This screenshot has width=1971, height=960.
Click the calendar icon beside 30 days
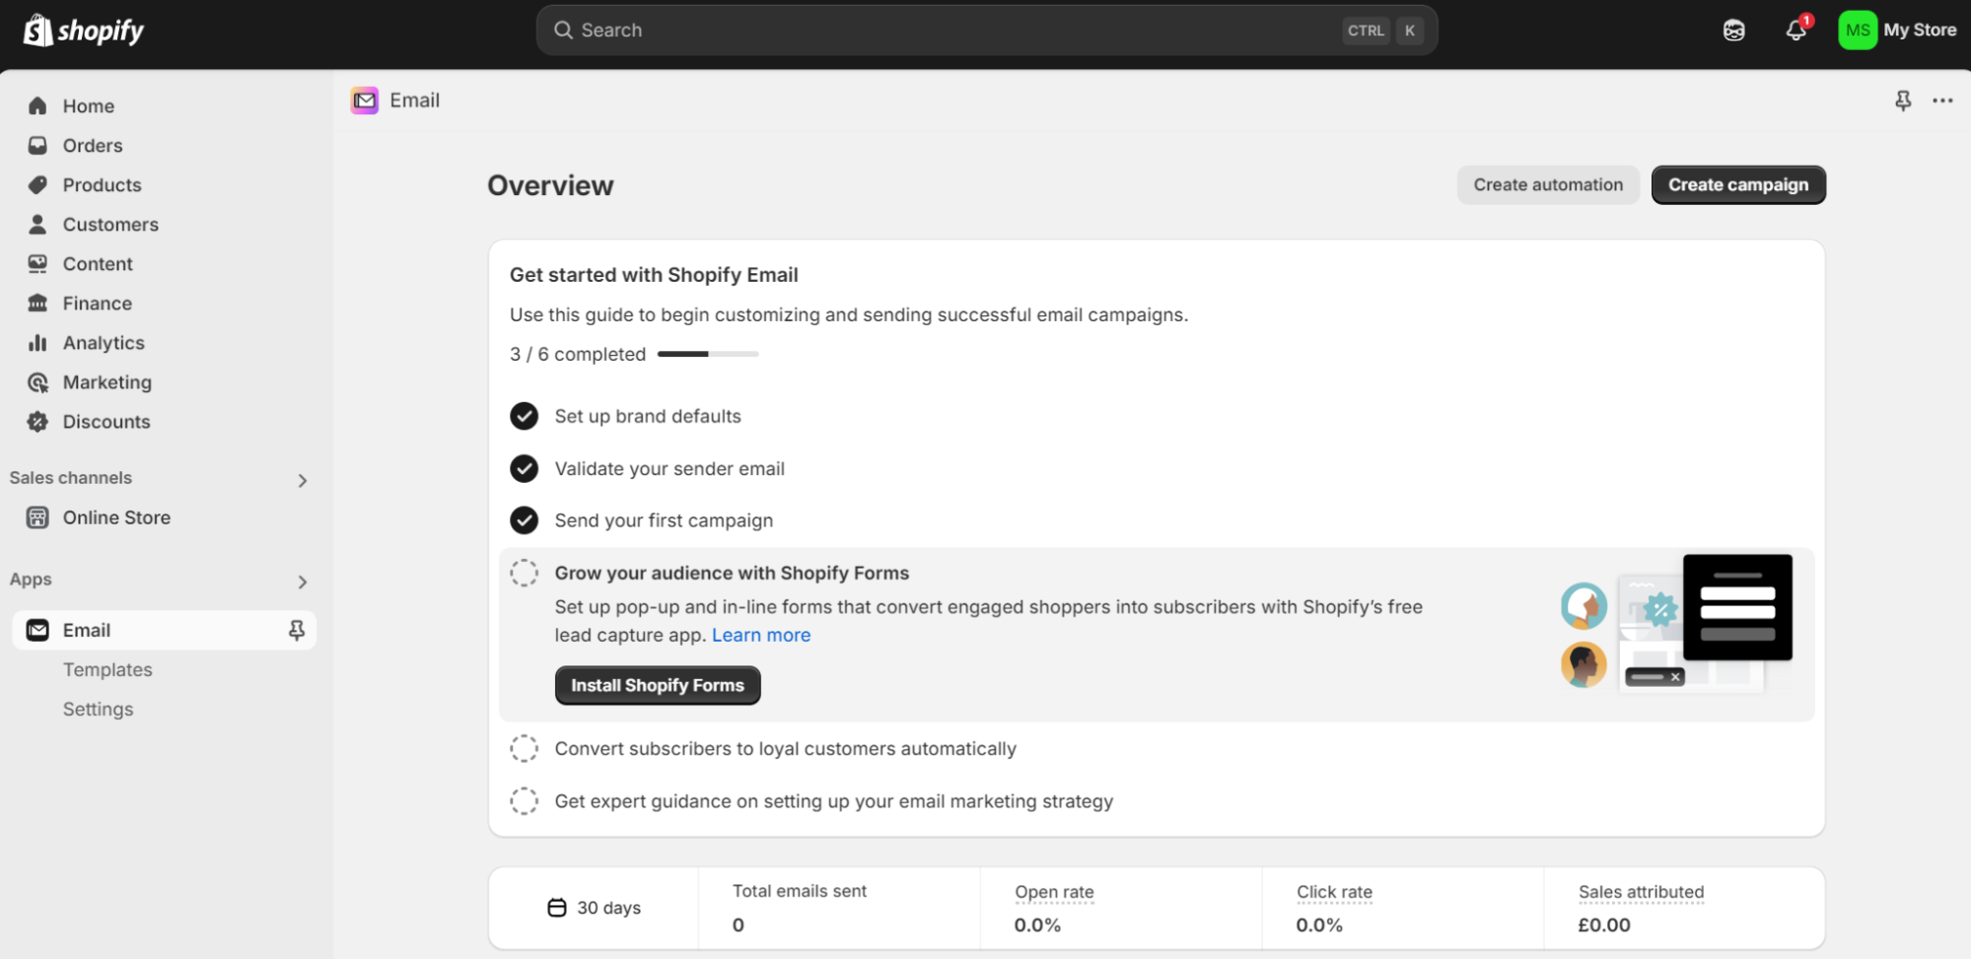click(x=557, y=908)
